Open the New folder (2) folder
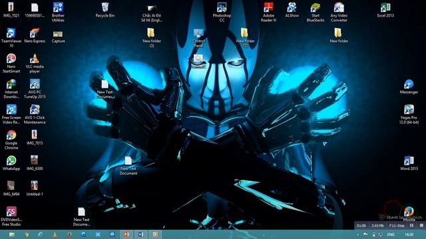 click(245, 37)
